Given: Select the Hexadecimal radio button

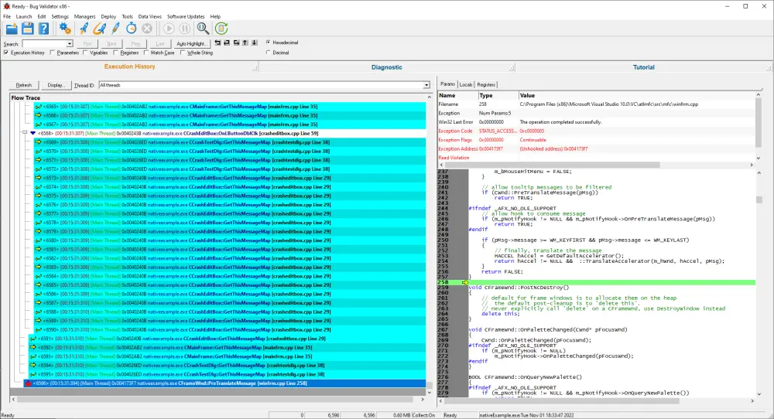Looking at the screenshot, I should coord(268,43).
